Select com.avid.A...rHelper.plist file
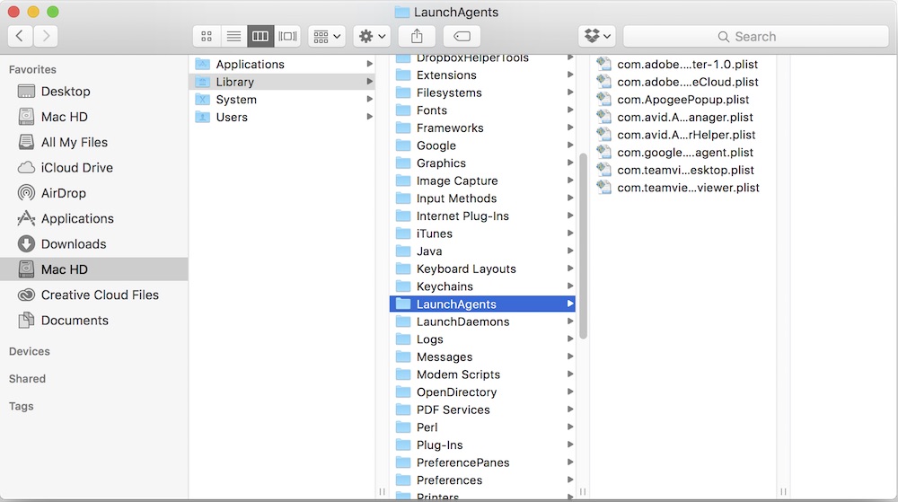 (x=683, y=135)
